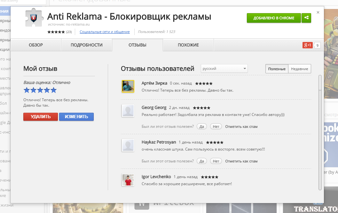Mark Haykaz Petrosyan's review helpful with Да
The image size is (338, 213).
[202, 161]
